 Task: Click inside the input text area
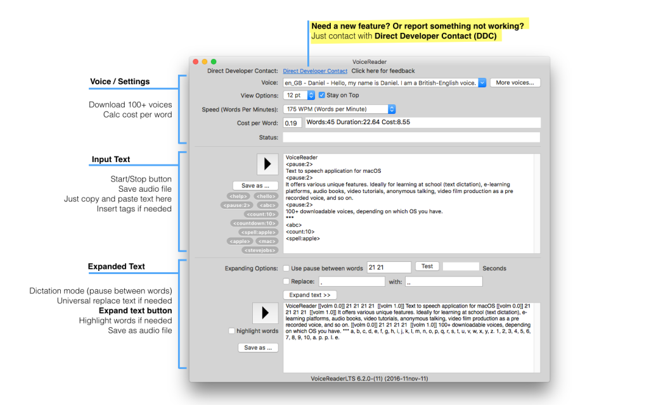409,203
